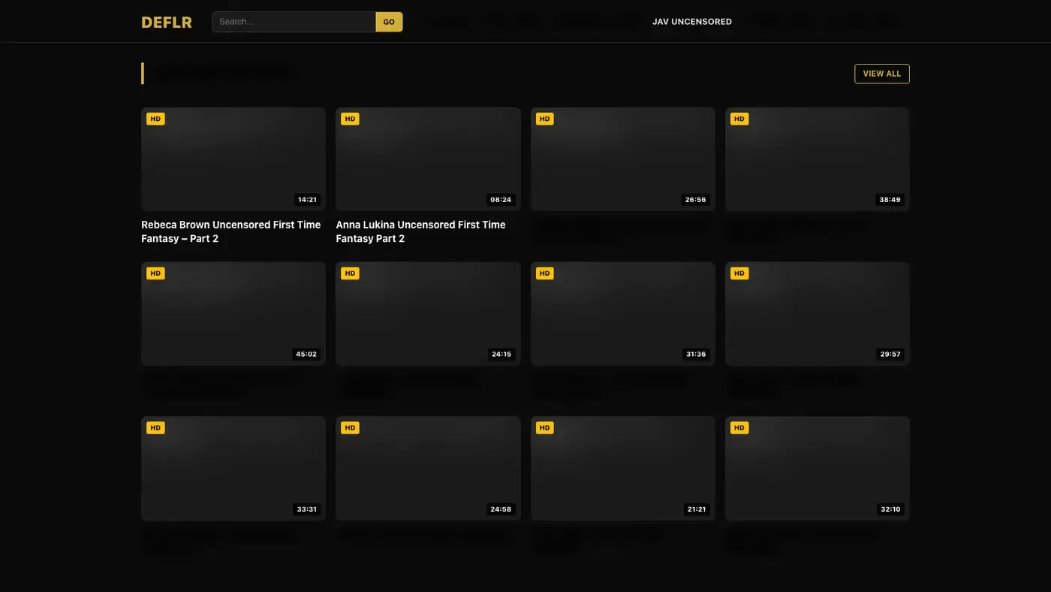
Task: Open the video thumbnail with duration 14:21
Action: [233, 159]
